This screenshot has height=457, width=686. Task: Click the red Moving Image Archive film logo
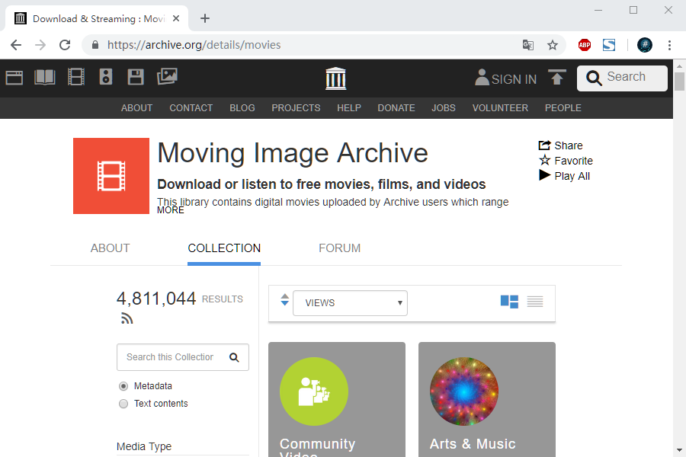click(x=111, y=176)
